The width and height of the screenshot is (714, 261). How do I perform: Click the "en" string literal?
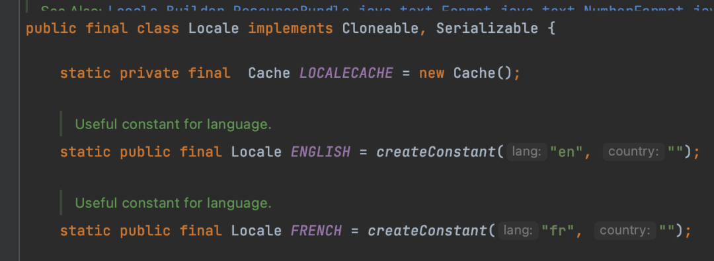(566, 152)
